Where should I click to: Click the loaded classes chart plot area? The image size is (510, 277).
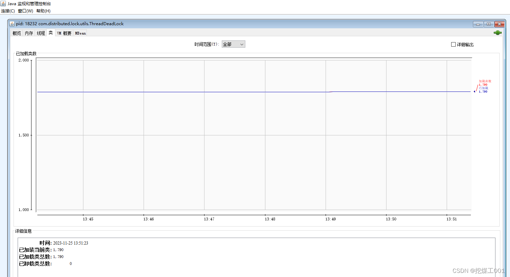click(x=254, y=135)
